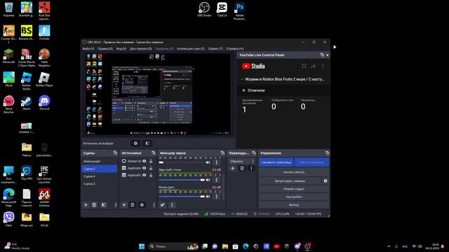Toggle lock on the Захват экрана source
449x252 pixels.
(x=151, y=161)
